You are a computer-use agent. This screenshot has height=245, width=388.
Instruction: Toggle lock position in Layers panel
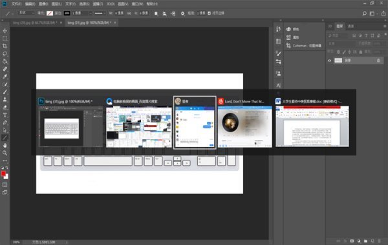[x=349, y=52]
